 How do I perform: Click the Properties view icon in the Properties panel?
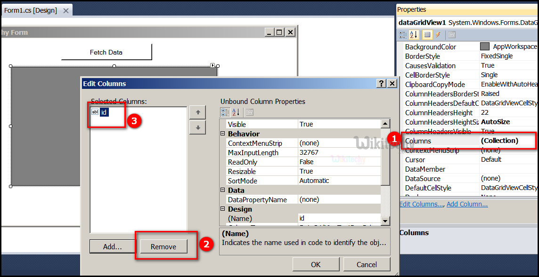tap(427, 35)
